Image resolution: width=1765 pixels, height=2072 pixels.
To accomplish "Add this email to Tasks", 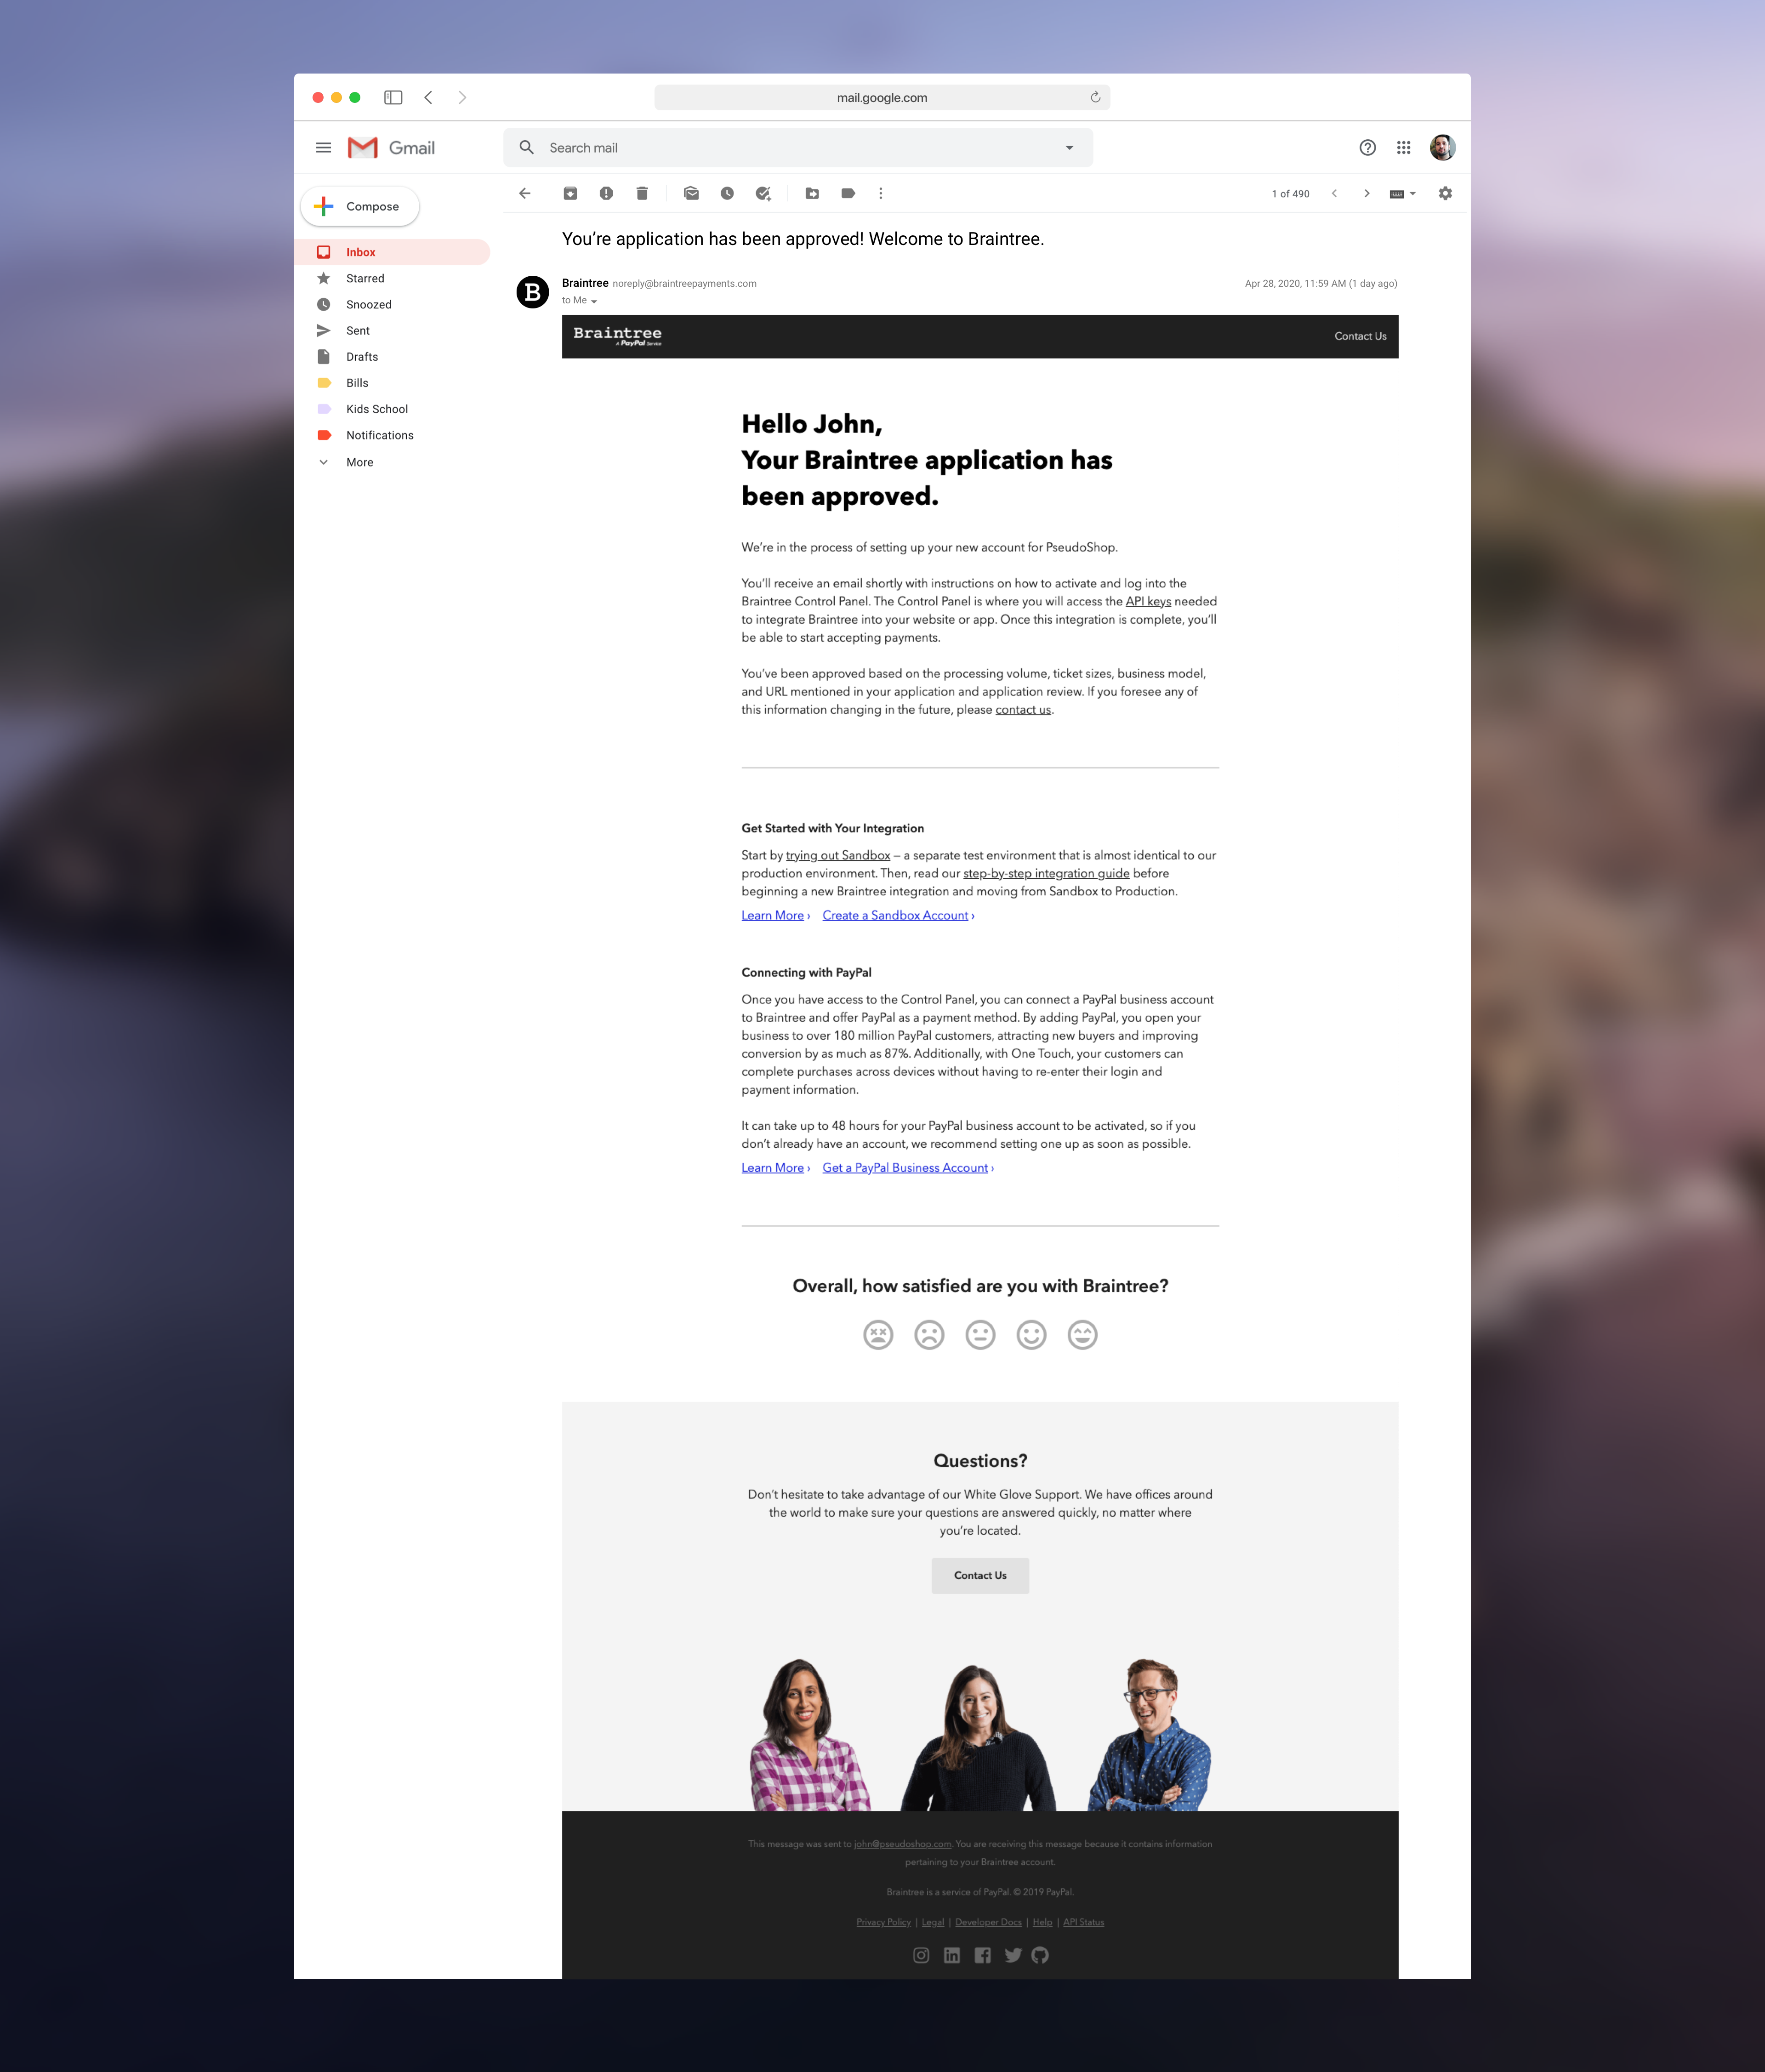I will (763, 194).
